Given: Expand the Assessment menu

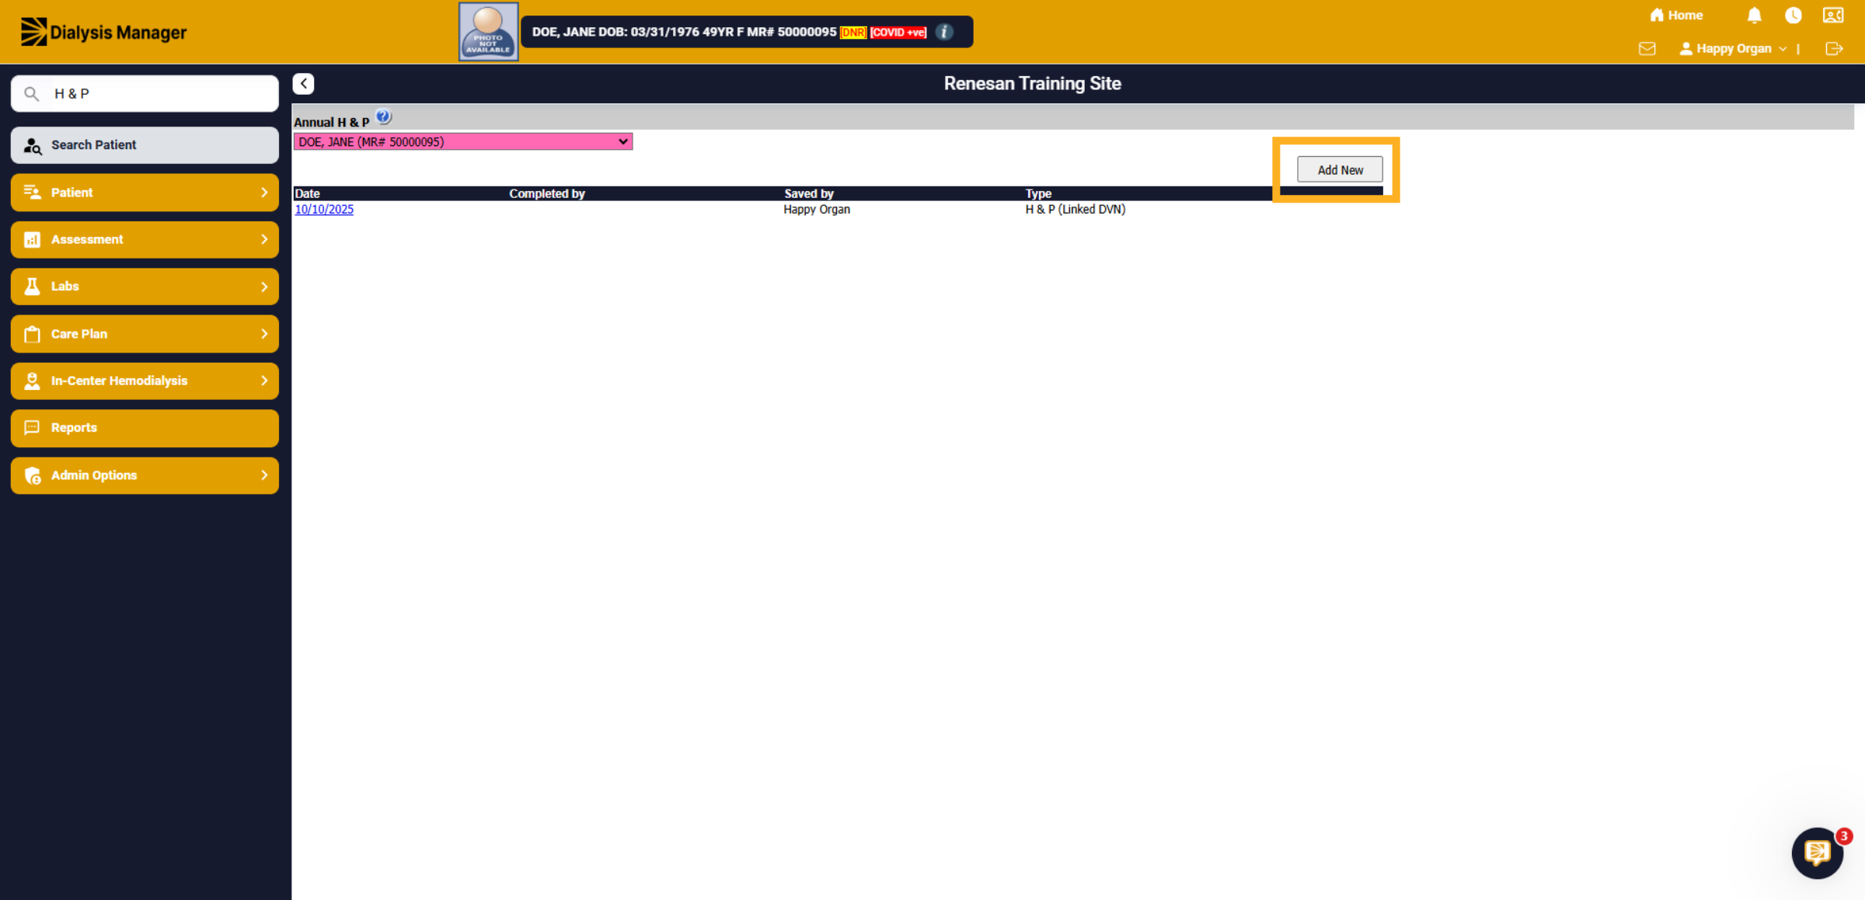Looking at the screenshot, I should pos(145,239).
